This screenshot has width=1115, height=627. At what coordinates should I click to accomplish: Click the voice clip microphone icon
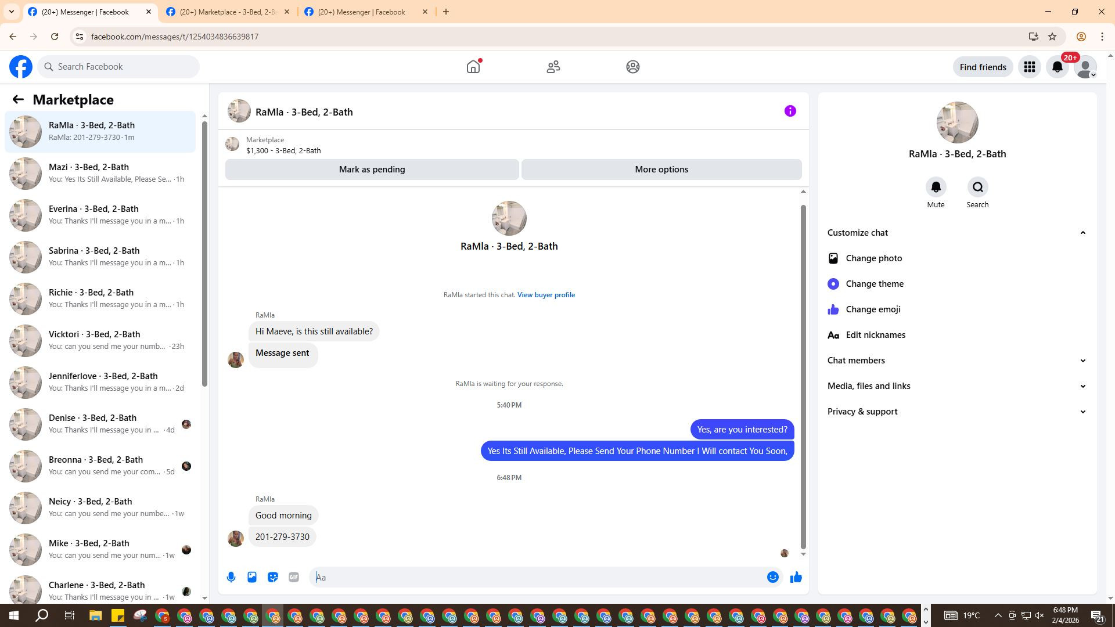[231, 577]
